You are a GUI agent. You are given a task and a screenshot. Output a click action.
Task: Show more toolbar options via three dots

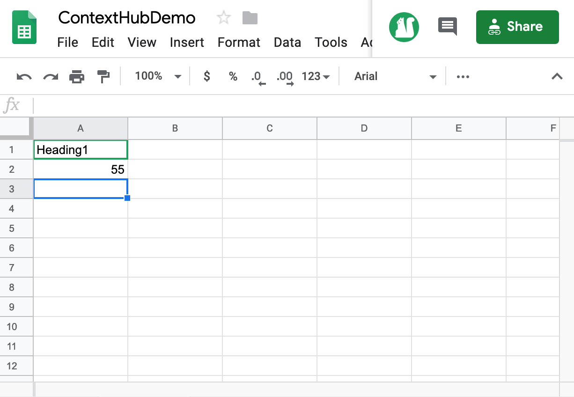pyautogui.click(x=463, y=77)
